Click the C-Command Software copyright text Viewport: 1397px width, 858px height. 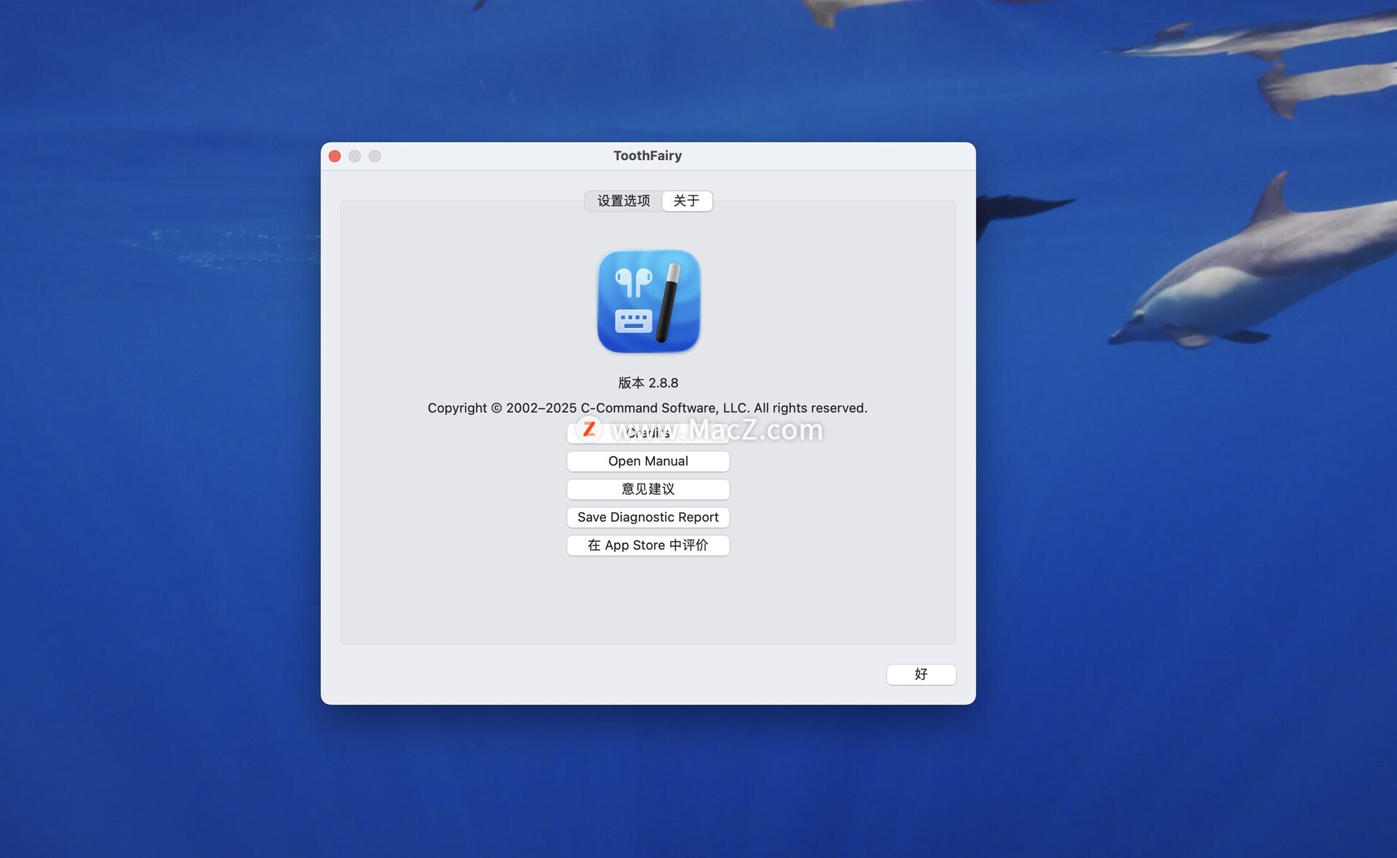coord(648,408)
